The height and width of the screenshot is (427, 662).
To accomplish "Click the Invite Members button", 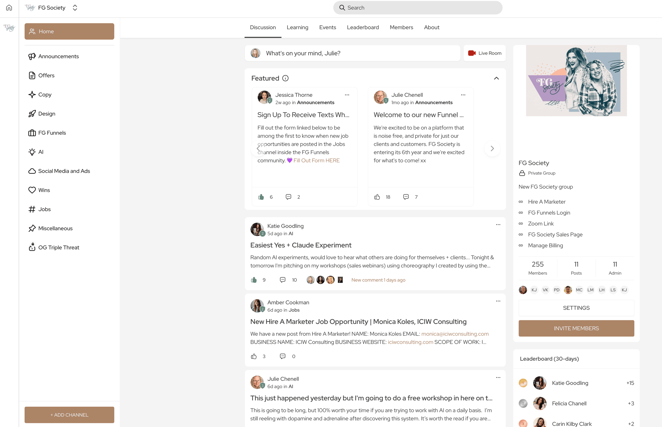I will 576,328.
